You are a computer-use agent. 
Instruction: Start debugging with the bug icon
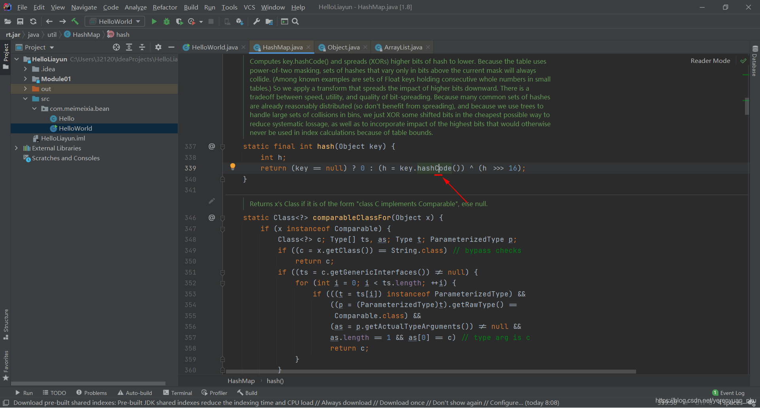pyautogui.click(x=167, y=21)
